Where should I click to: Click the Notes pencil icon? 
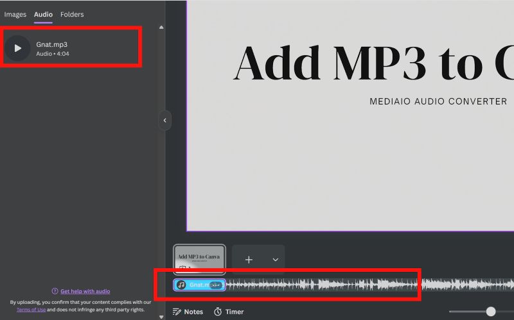[177, 312]
